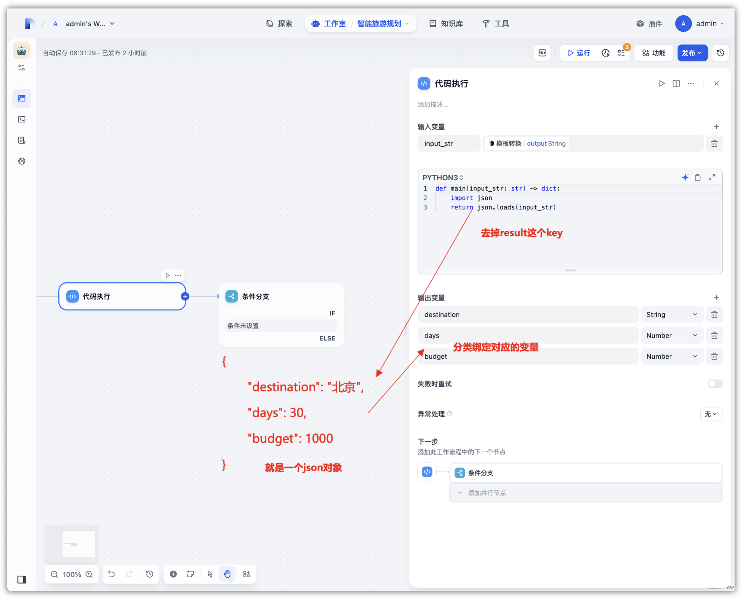The image size is (741, 599).
Task: Go to the 探索 explore tab
Action: (x=279, y=23)
